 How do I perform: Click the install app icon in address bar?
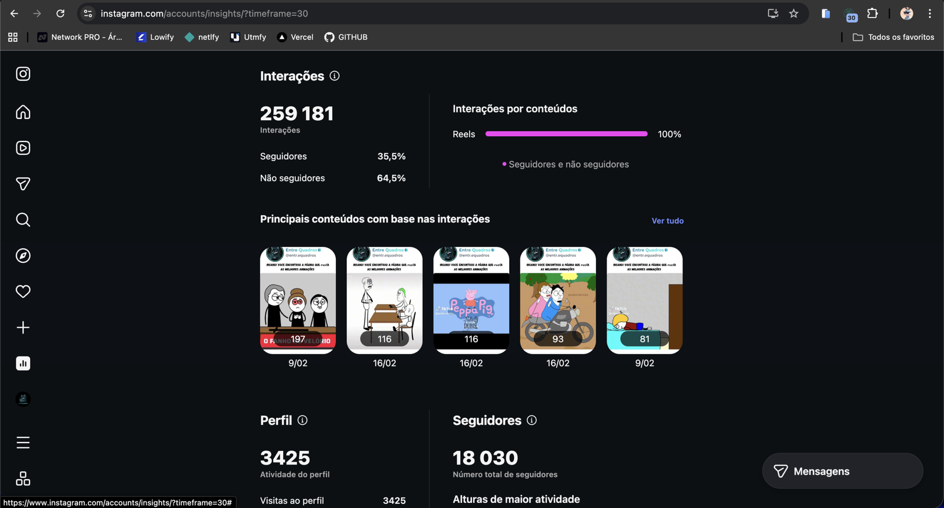773,14
